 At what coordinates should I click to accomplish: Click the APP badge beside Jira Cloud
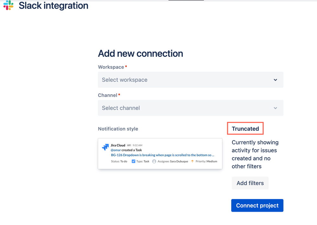(x=129, y=145)
